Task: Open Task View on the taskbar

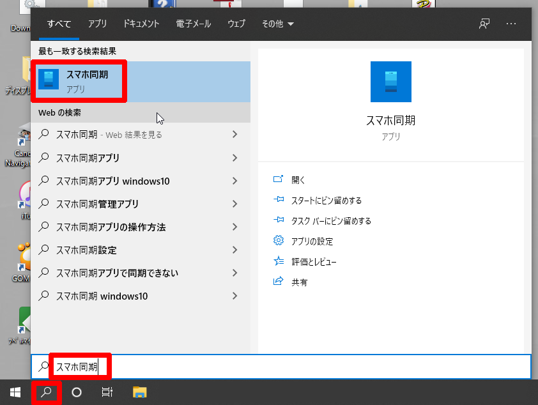Action: (107, 392)
